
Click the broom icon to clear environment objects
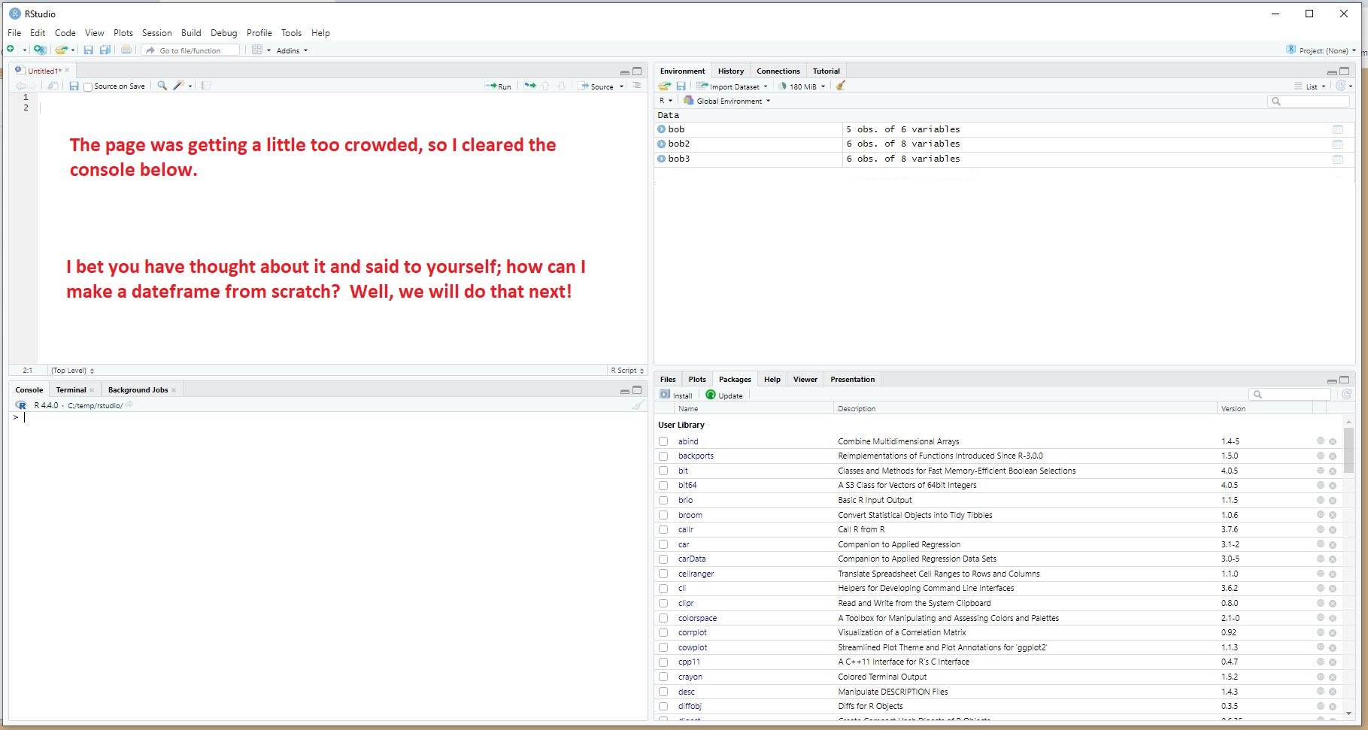tap(841, 86)
